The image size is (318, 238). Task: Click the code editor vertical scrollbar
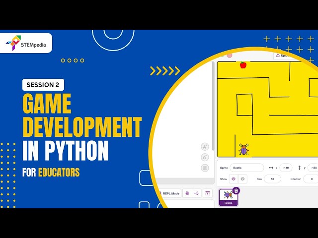[x=213, y=106]
